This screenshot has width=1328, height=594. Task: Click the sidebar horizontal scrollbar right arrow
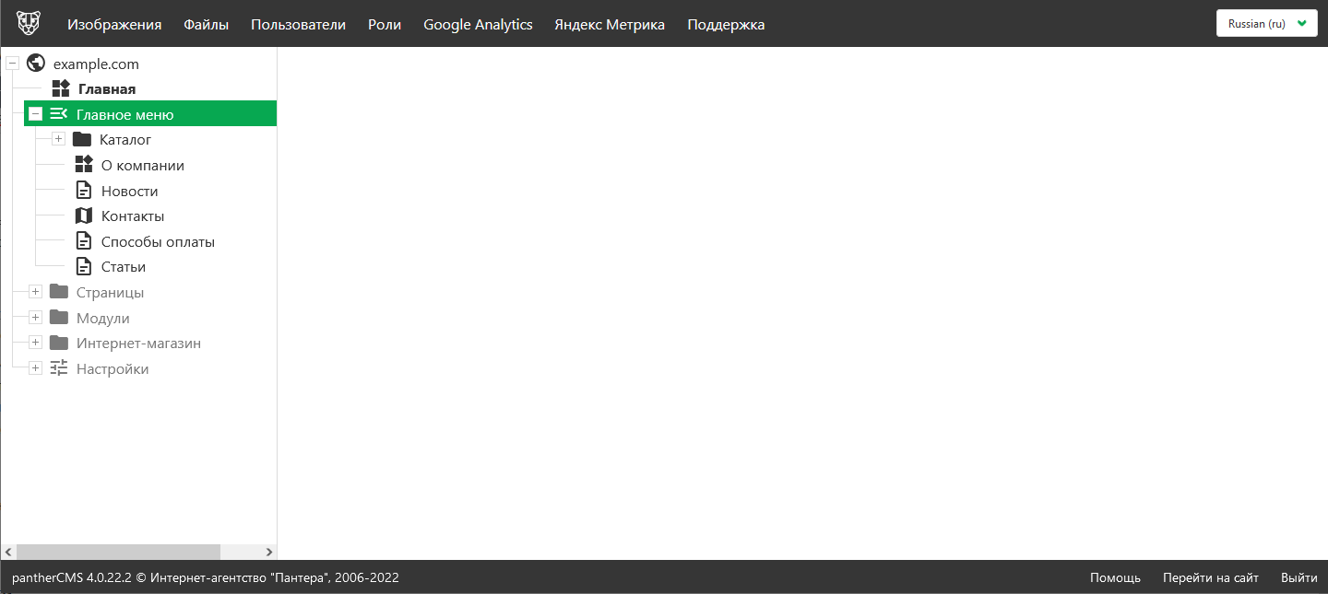pos(269,552)
